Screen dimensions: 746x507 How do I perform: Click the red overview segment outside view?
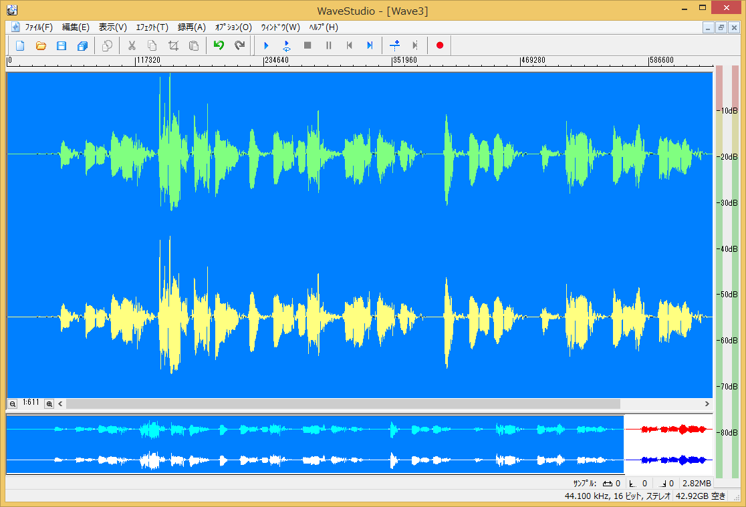(668, 430)
